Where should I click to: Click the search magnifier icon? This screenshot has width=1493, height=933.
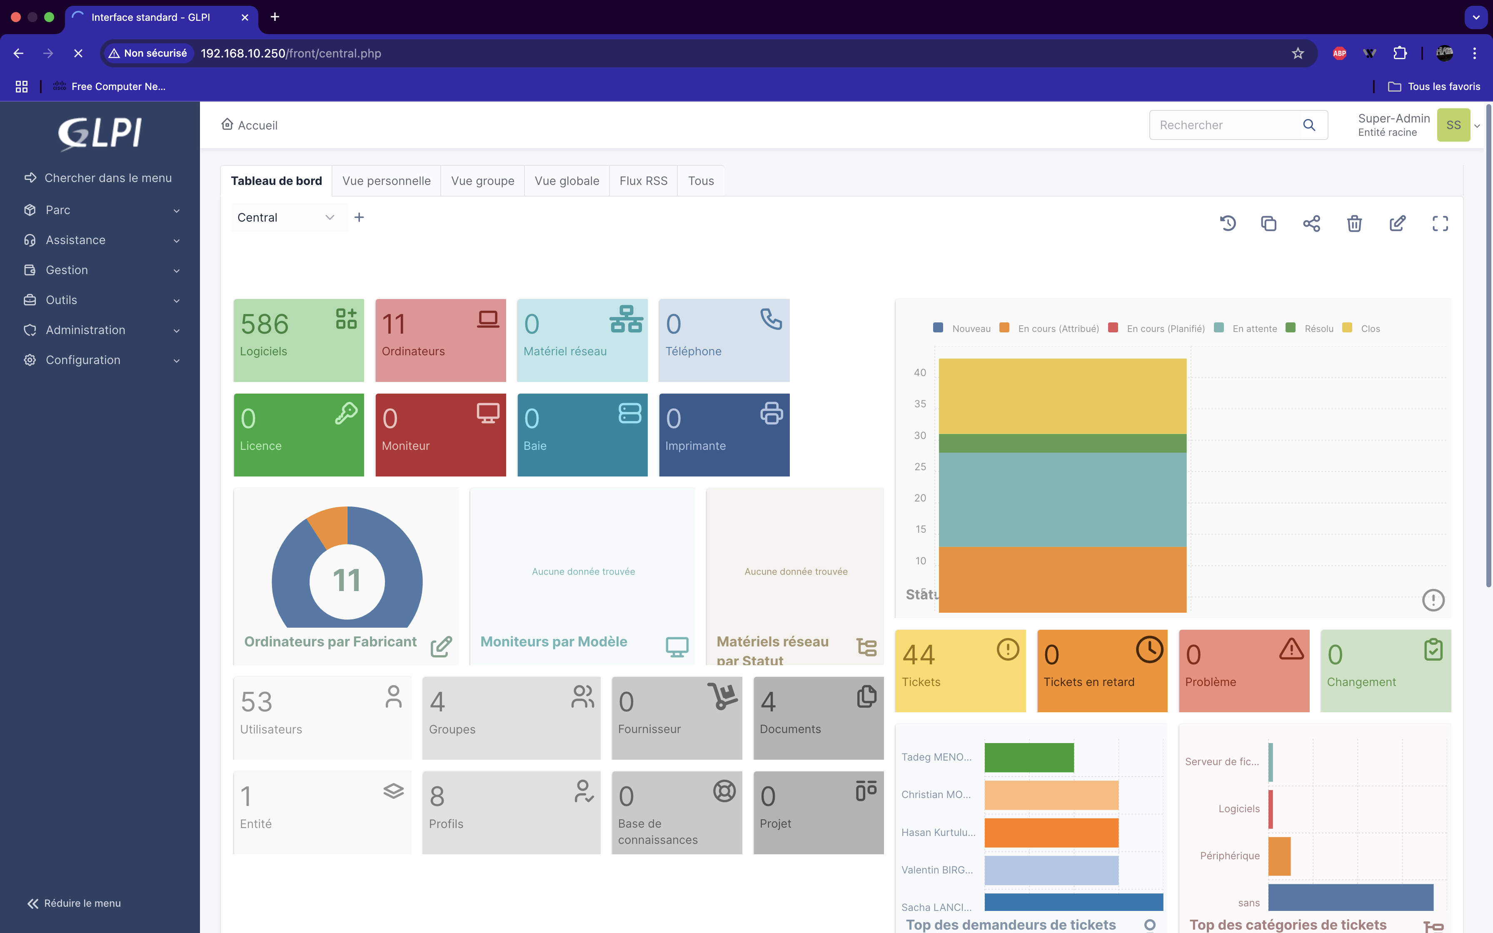(1310, 125)
